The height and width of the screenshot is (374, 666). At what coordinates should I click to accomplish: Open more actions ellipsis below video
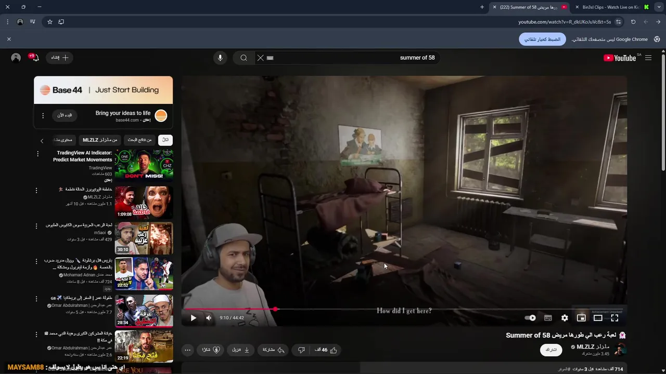pyautogui.click(x=187, y=350)
